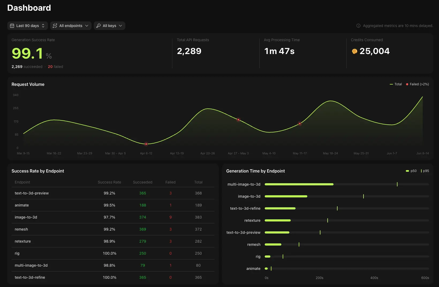439x287 pixels.
Task: Click the 1m 47s processing time value
Action: (x=279, y=51)
